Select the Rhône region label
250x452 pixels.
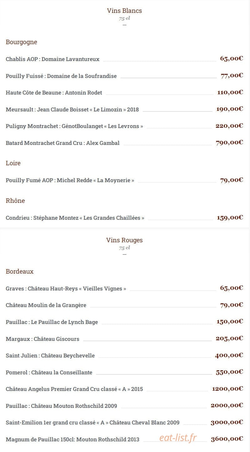click(15, 201)
